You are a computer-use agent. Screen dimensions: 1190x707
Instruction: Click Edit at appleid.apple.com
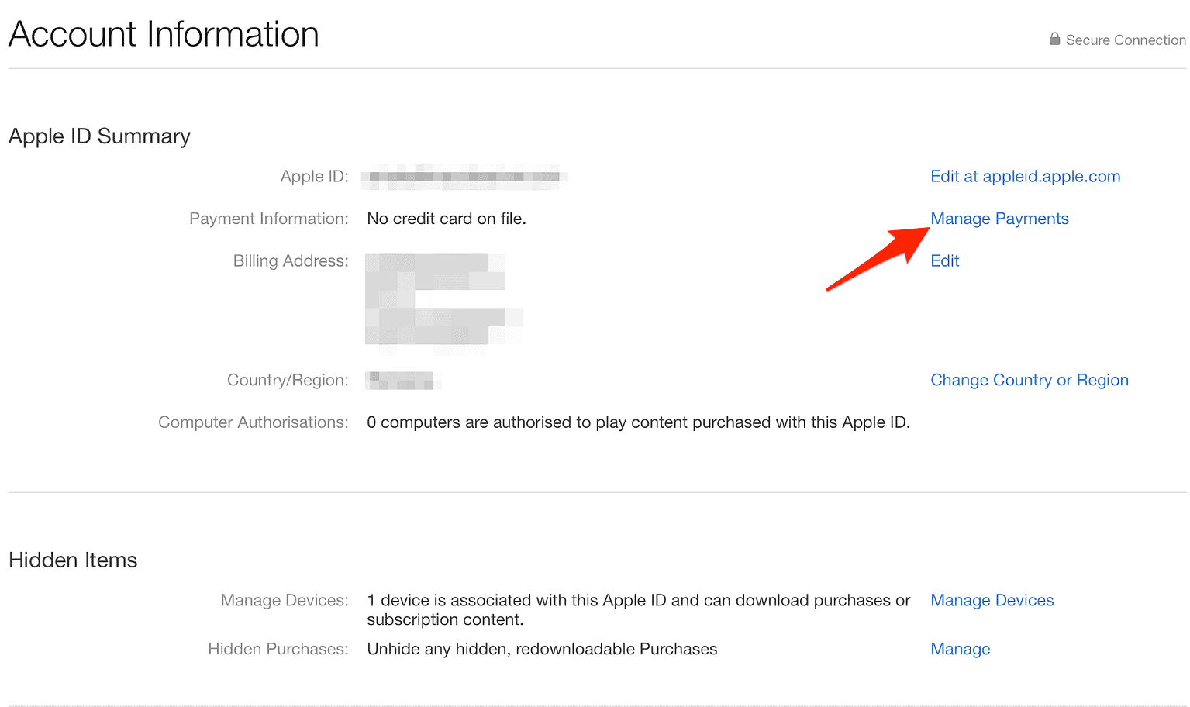[x=1025, y=176]
